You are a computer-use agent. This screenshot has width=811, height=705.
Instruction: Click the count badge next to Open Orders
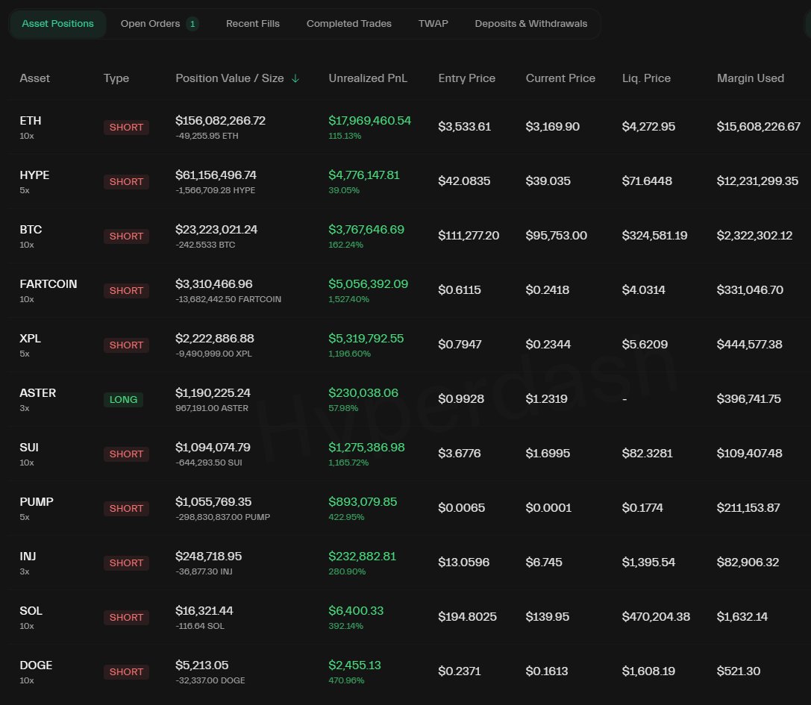pos(192,23)
